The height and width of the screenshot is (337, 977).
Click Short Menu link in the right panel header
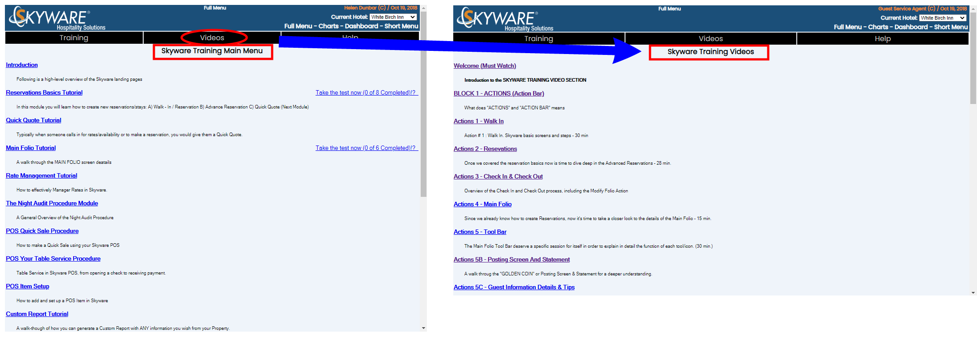click(x=951, y=27)
